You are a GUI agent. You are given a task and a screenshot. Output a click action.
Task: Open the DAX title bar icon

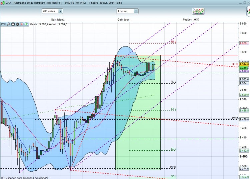(3, 3)
